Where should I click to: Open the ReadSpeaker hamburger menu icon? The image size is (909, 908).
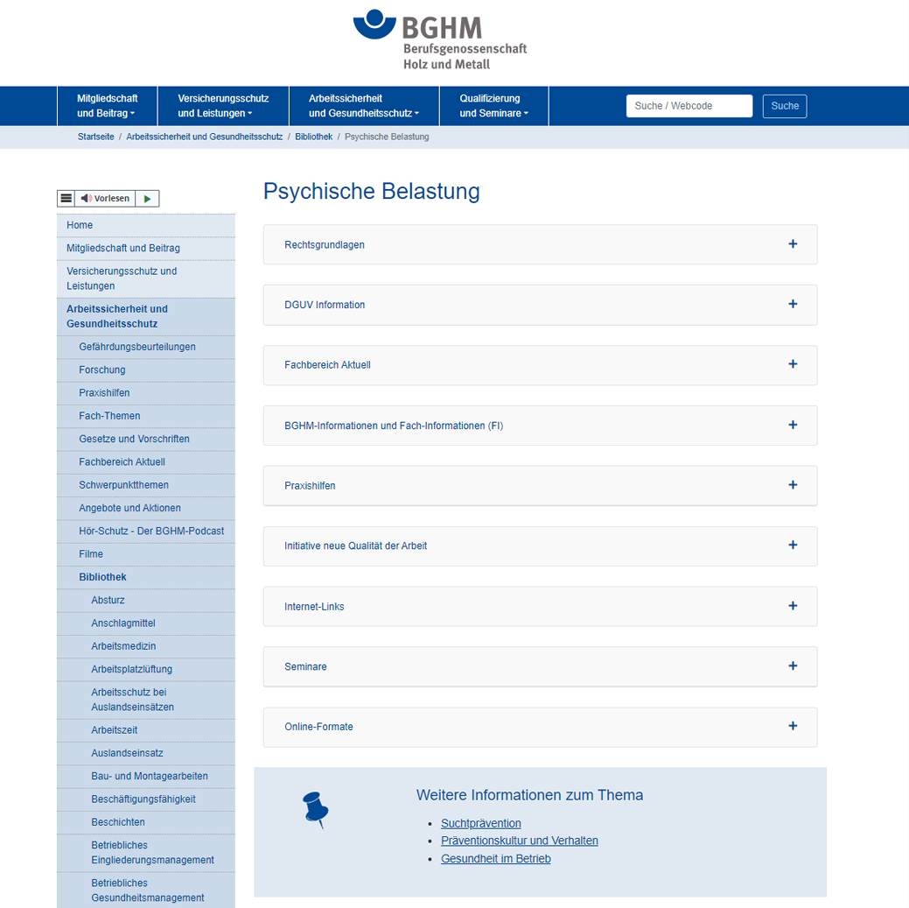click(x=66, y=199)
